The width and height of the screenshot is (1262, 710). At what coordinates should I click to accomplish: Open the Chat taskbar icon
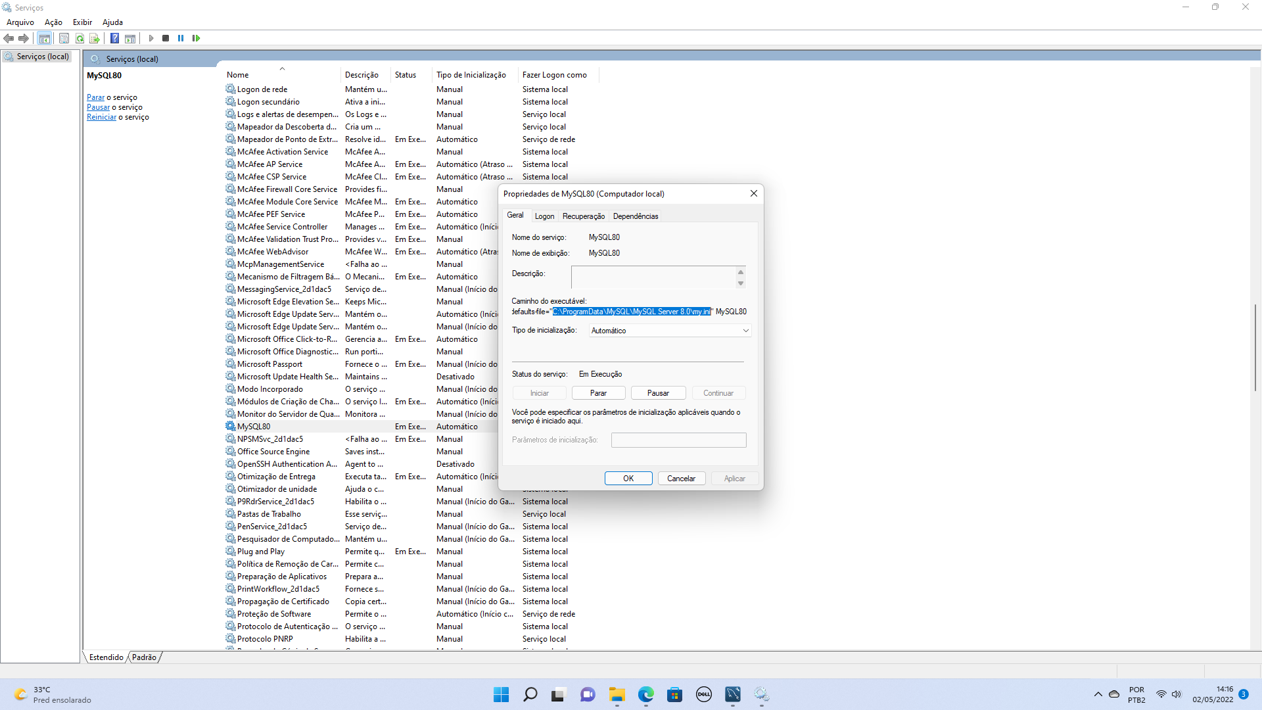588,694
